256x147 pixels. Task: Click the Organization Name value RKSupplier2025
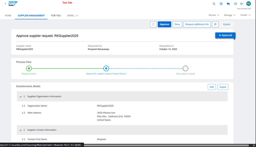pos(105,106)
